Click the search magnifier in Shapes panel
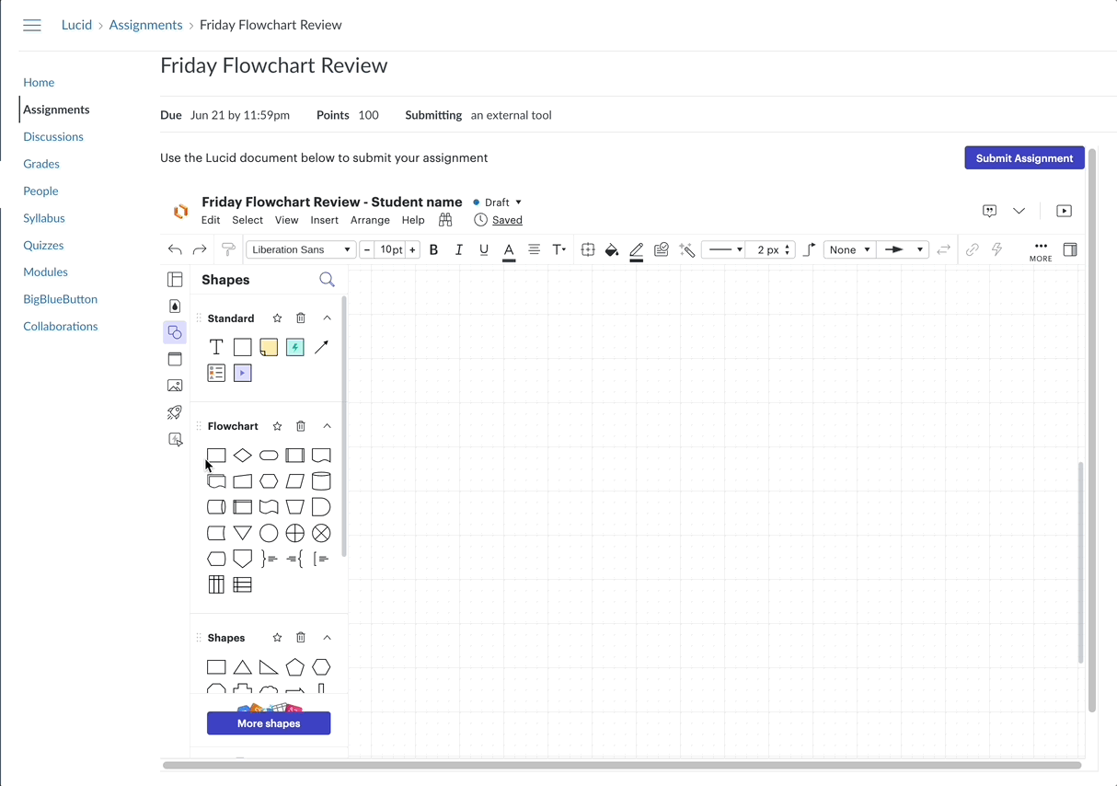This screenshot has width=1117, height=786. point(327,280)
